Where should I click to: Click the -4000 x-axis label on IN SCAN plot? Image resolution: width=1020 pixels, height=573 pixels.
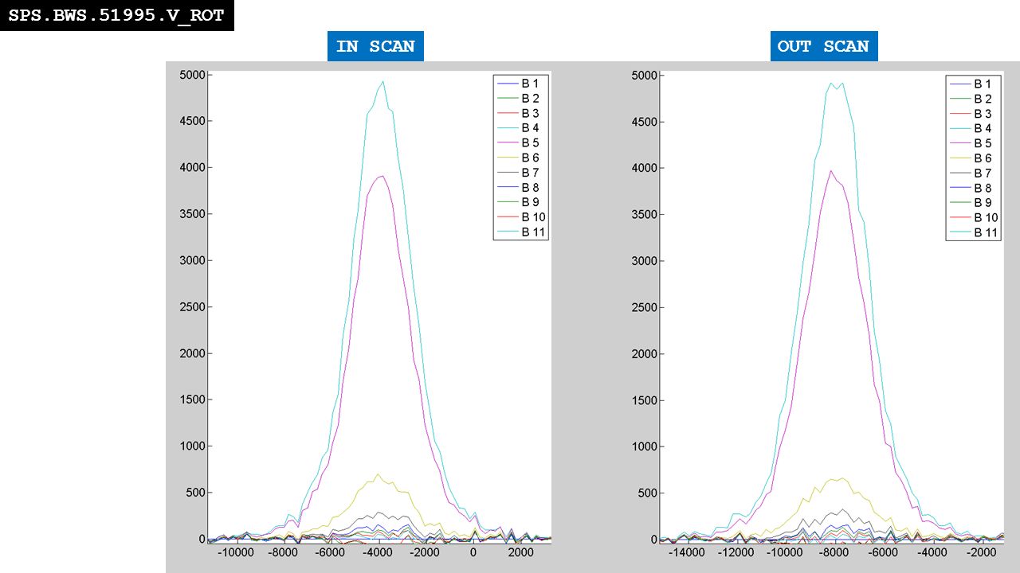coord(377,553)
